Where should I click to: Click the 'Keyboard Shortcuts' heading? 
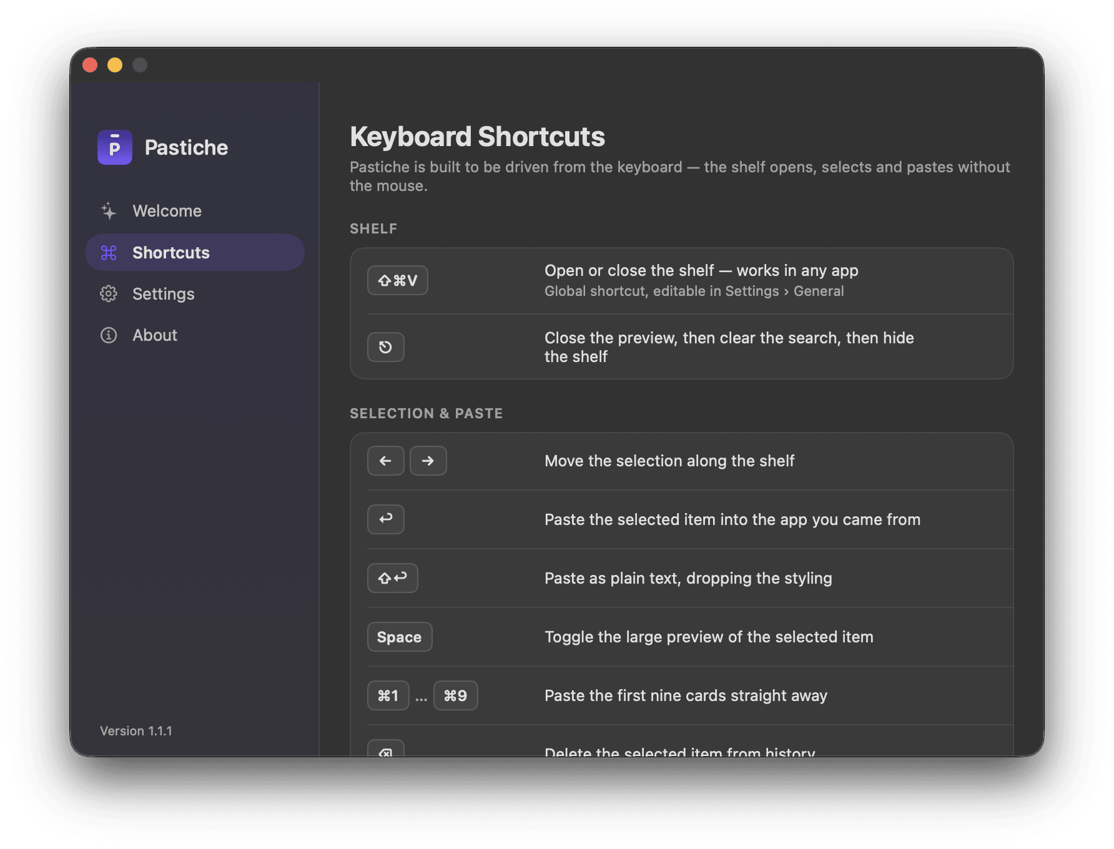[x=477, y=137]
